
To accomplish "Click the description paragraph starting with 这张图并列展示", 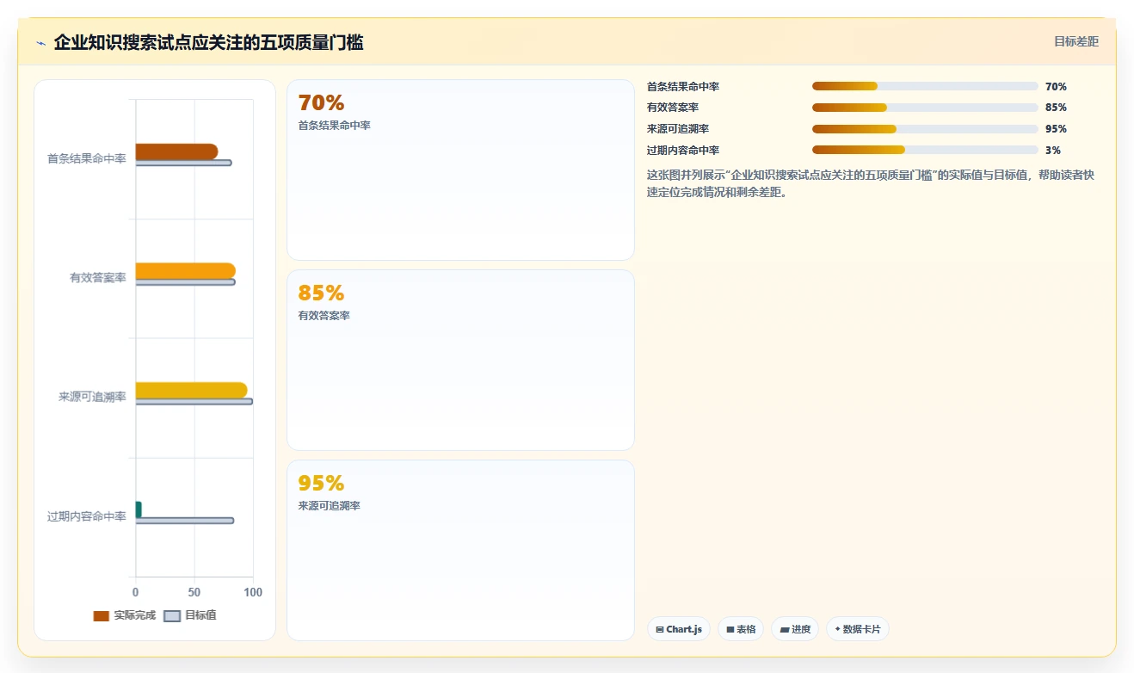I will pyautogui.click(x=870, y=183).
